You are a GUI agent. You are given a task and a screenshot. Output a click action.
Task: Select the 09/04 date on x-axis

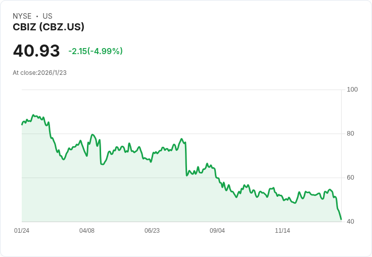pyautogui.click(x=217, y=231)
